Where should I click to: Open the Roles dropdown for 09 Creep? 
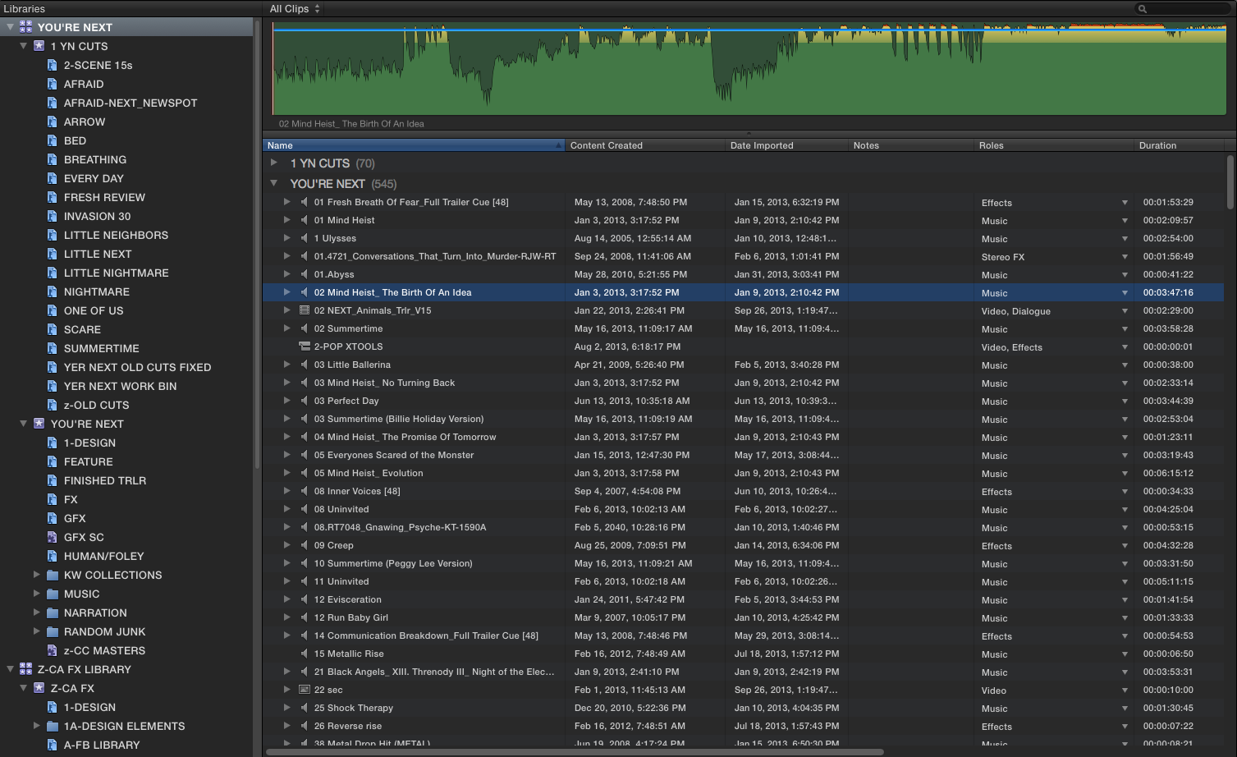[x=1125, y=546]
